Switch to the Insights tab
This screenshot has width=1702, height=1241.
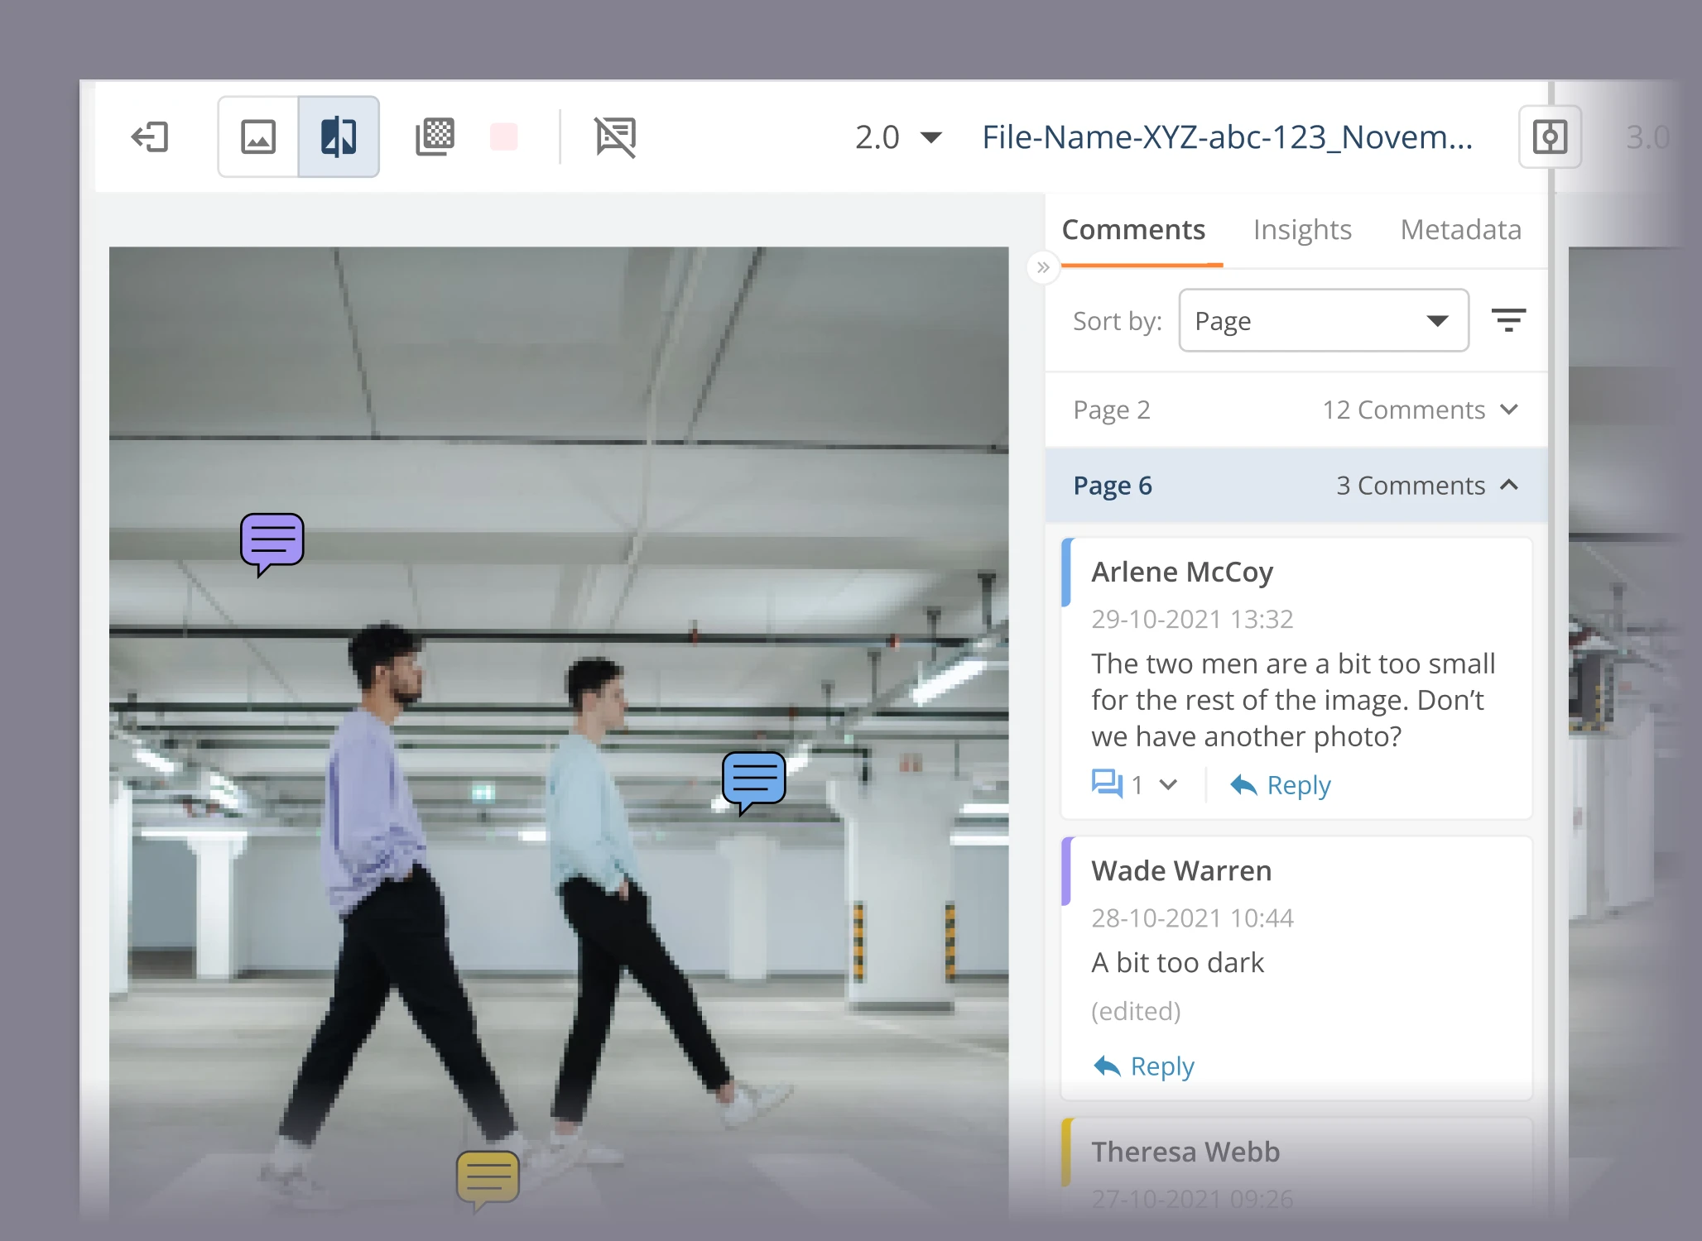[1302, 229]
